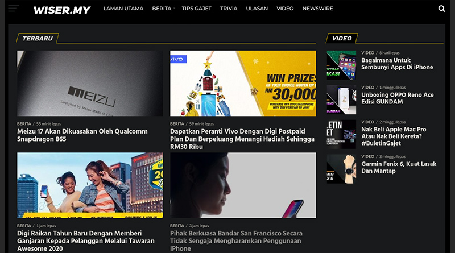
Task: Open the Digi Awesome 2020 article image
Action: point(90,185)
